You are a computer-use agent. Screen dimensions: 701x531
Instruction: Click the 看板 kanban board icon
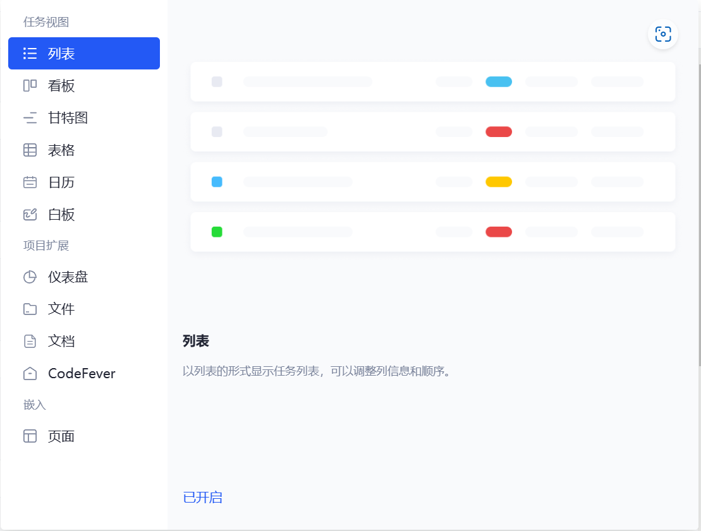(30, 86)
